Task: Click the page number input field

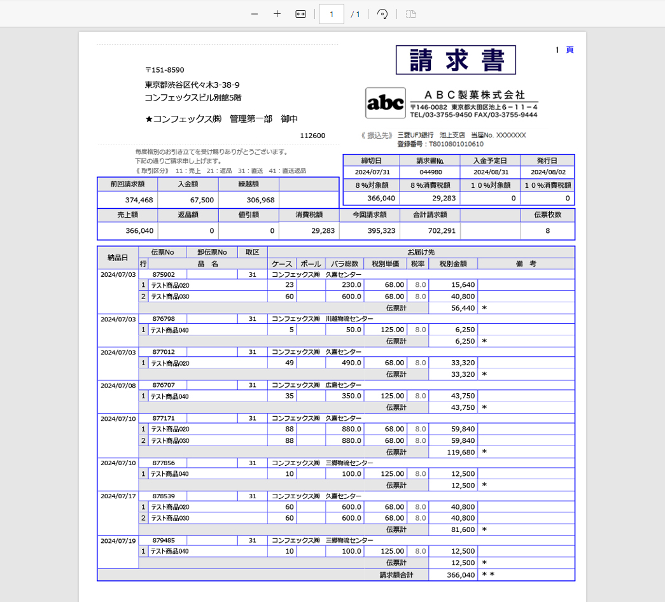Action: pos(332,14)
